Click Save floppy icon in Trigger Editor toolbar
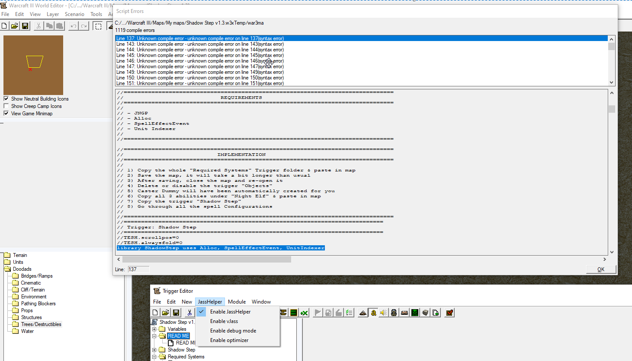The width and height of the screenshot is (632, 361). click(176, 313)
